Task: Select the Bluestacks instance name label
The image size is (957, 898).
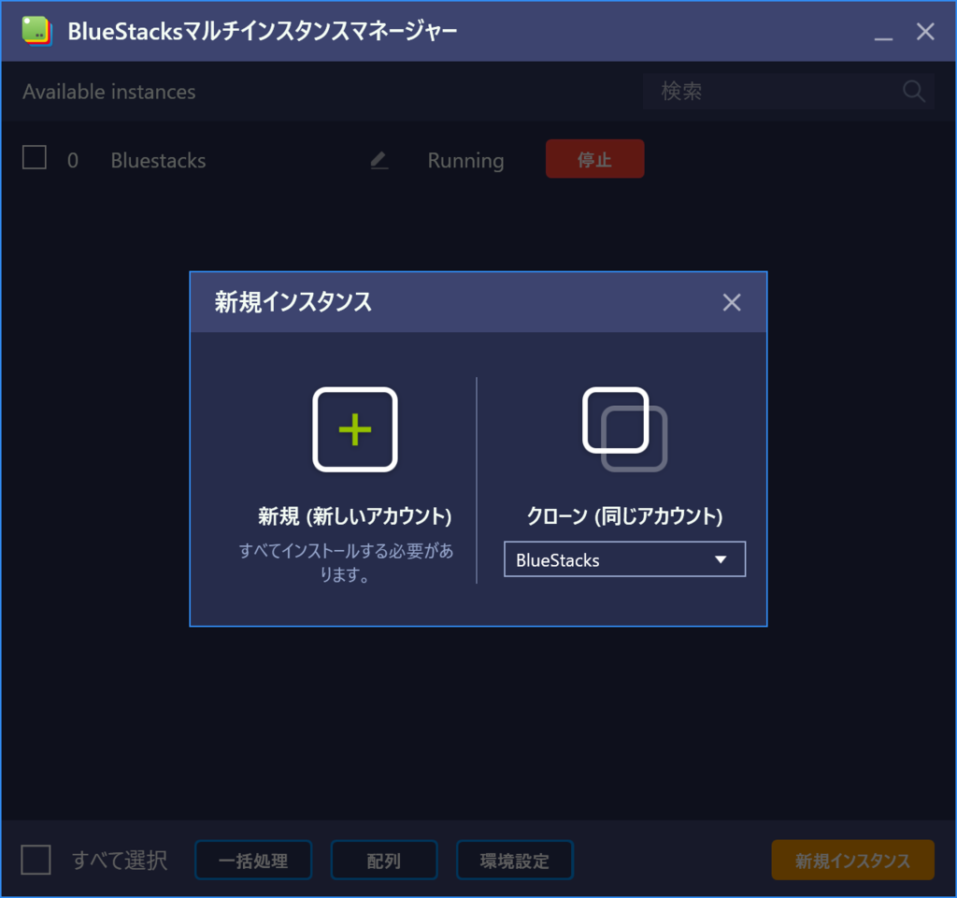Action: 157,160
